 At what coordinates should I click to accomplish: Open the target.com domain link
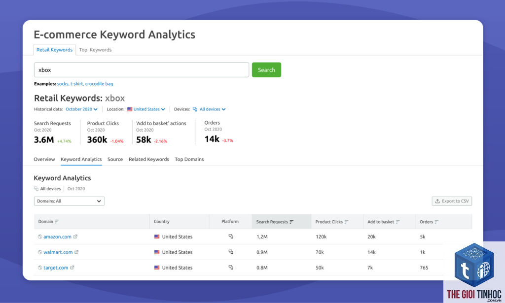coord(56,268)
